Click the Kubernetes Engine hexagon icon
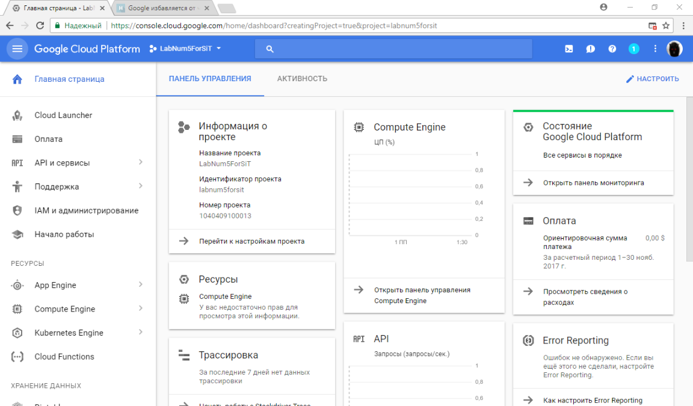Image resolution: width=693 pixels, height=406 pixels. tap(17, 333)
